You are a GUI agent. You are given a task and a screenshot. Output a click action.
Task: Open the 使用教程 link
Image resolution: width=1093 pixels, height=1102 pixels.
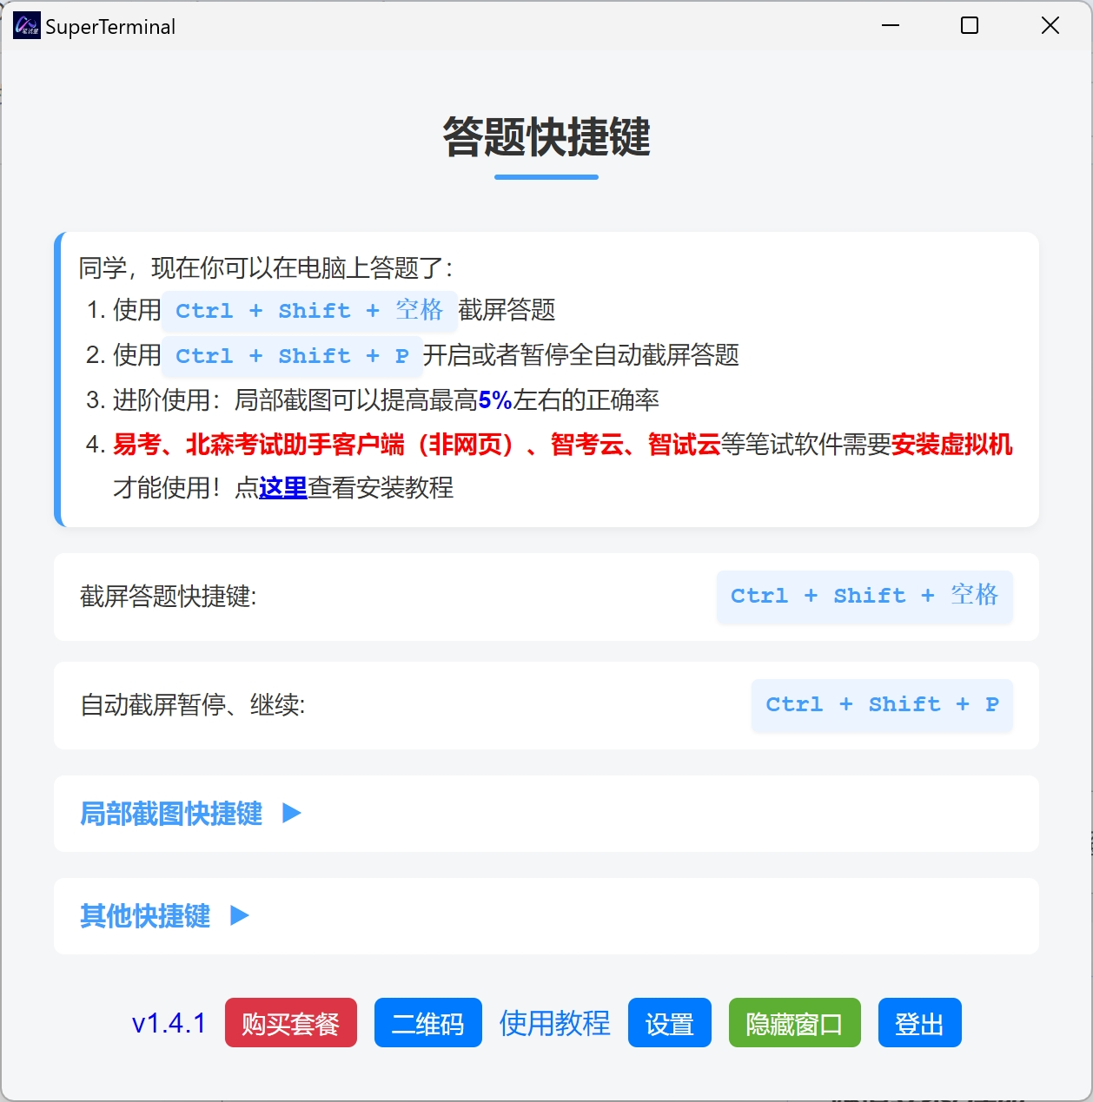[555, 1023]
